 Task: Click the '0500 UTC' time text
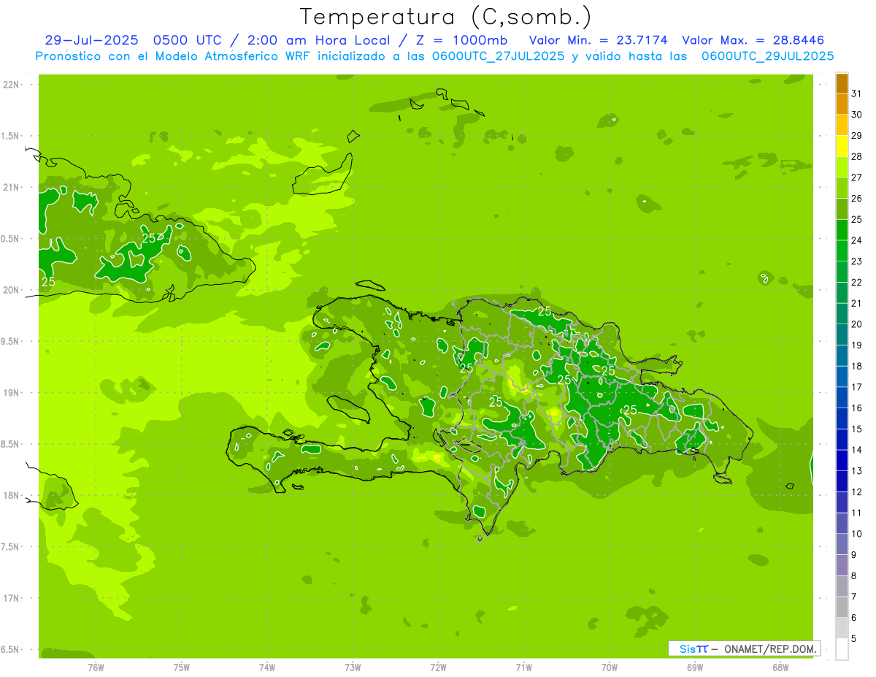pyautogui.click(x=186, y=40)
